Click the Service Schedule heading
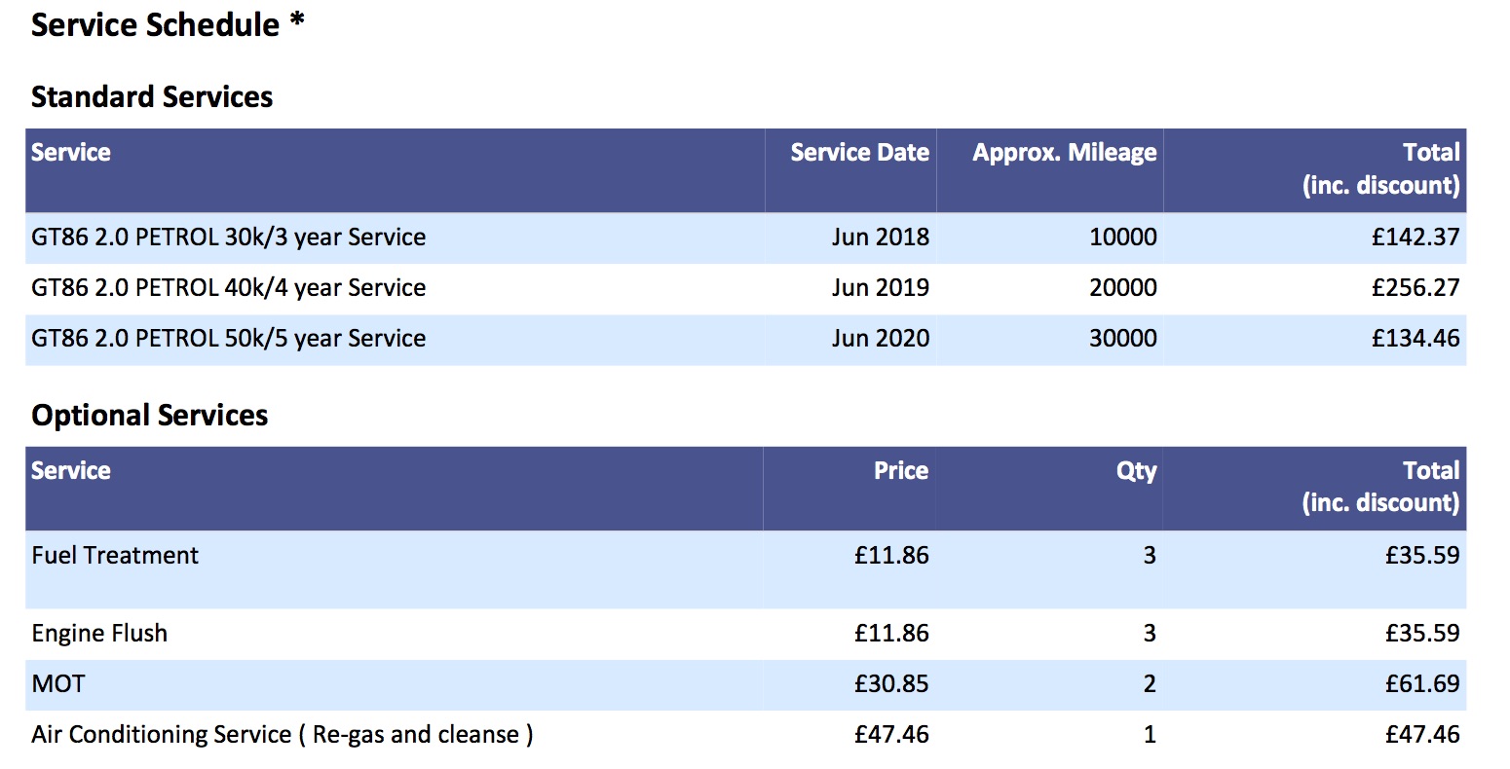Image resolution: width=1510 pixels, height=769 pixels. coord(168,24)
